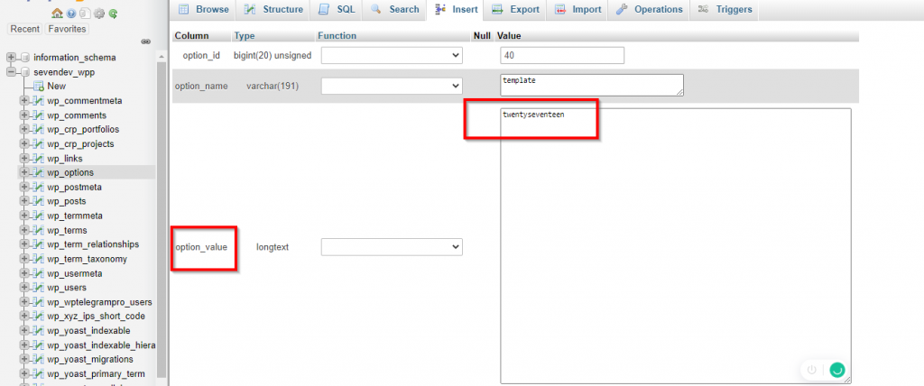
Task: Click the table icon beside wp_comments
Action: click(39, 115)
